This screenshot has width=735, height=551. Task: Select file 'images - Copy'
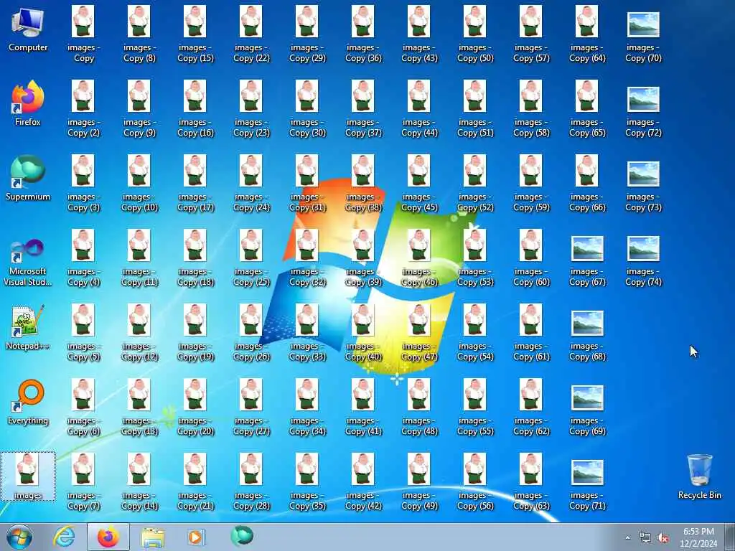pyautogui.click(x=83, y=34)
